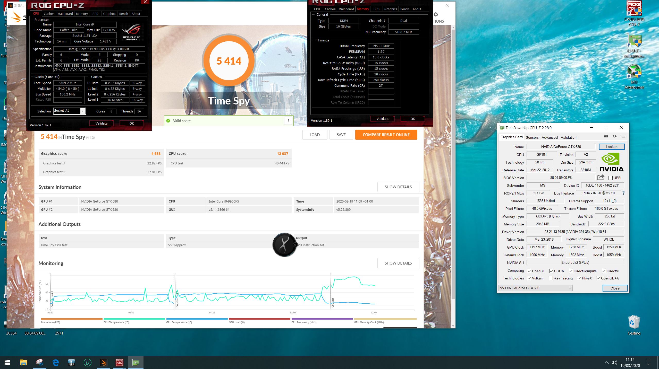Click the Lookup button in GPU-Z
Screen dimensions: 659x369
(x=611, y=147)
